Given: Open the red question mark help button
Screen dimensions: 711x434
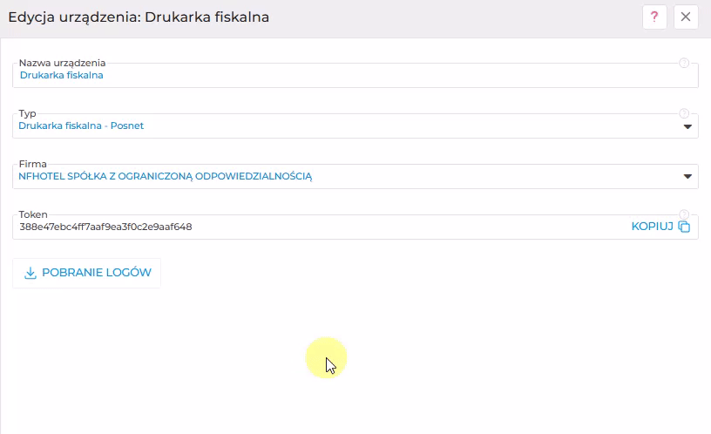Looking at the screenshot, I should click(654, 17).
